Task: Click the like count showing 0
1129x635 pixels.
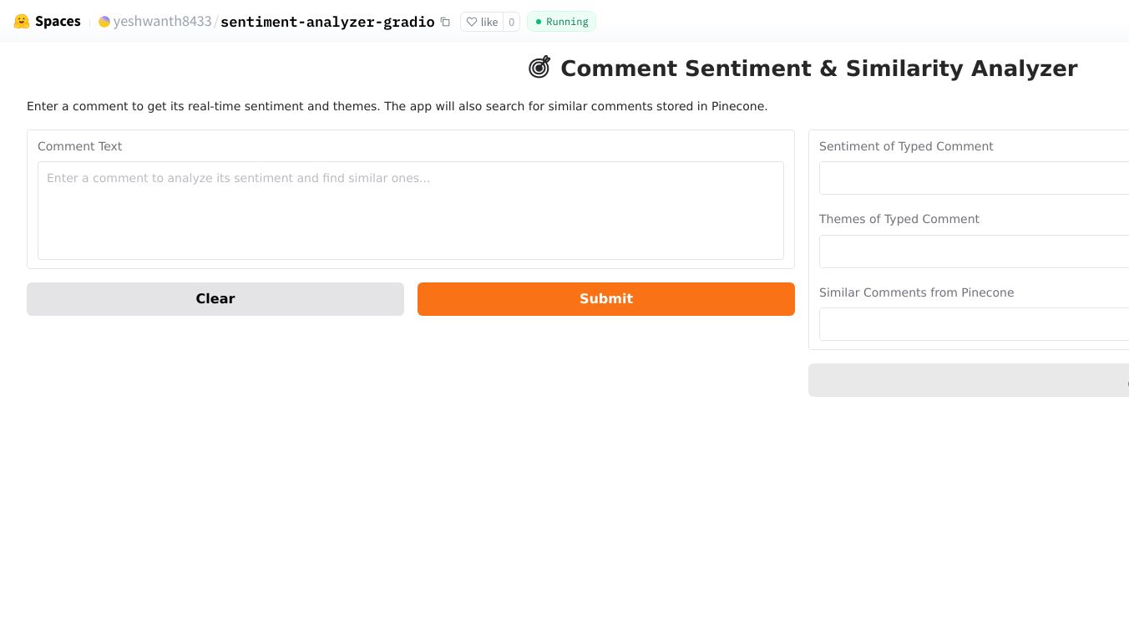Action: [511, 22]
